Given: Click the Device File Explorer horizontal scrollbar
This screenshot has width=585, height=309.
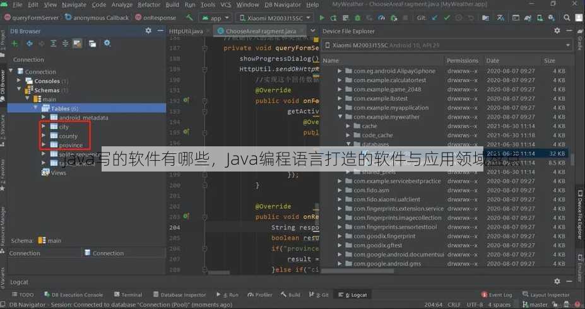Looking at the screenshot, I should tap(357, 271).
